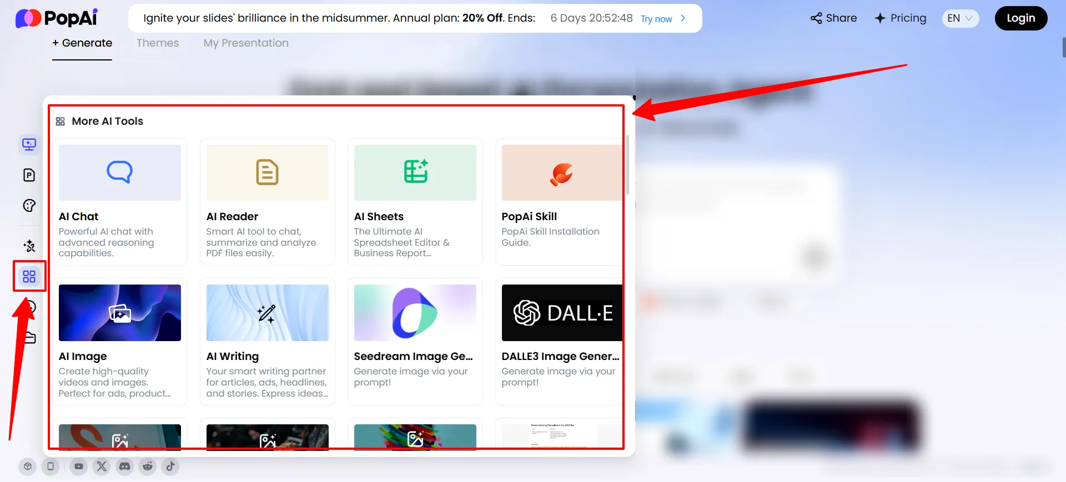Click the magic sparkle wand sidebar icon
Screen dimensions: 1066x482
29,246
